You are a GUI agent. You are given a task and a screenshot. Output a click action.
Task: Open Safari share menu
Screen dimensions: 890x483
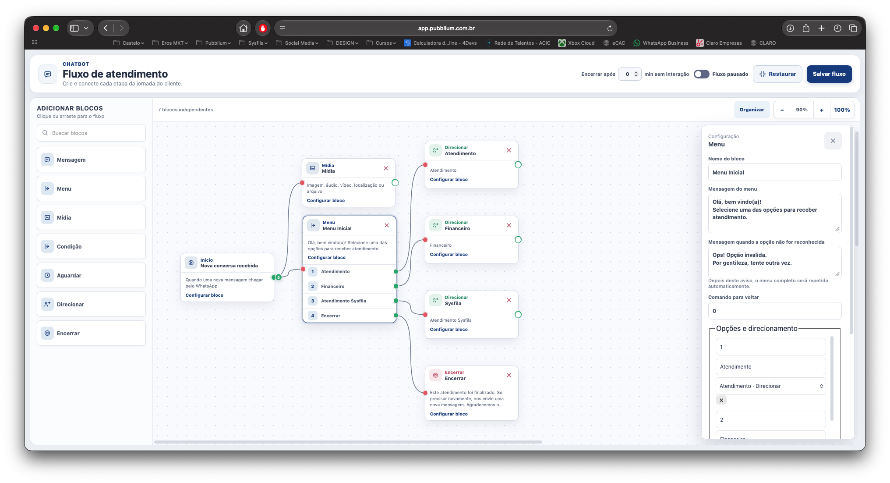click(x=806, y=28)
